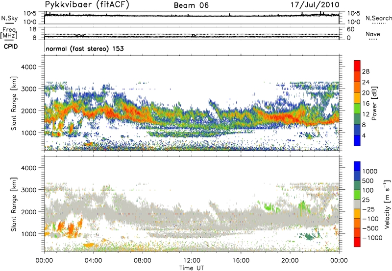Click the 100 velocity colorbar label
The width and height of the screenshot is (392, 271).
(x=368, y=190)
